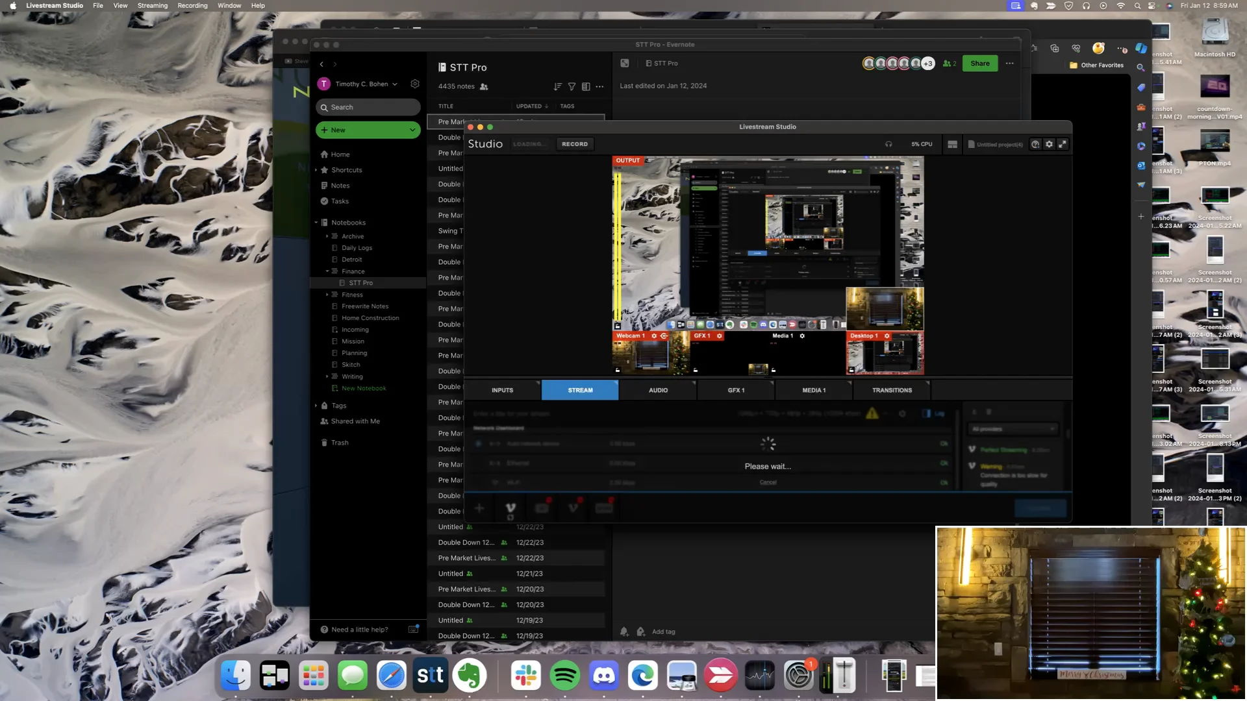Screen dimensions: 1247x701
Task: Open GFX 1 settings gear
Action: tap(720, 336)
